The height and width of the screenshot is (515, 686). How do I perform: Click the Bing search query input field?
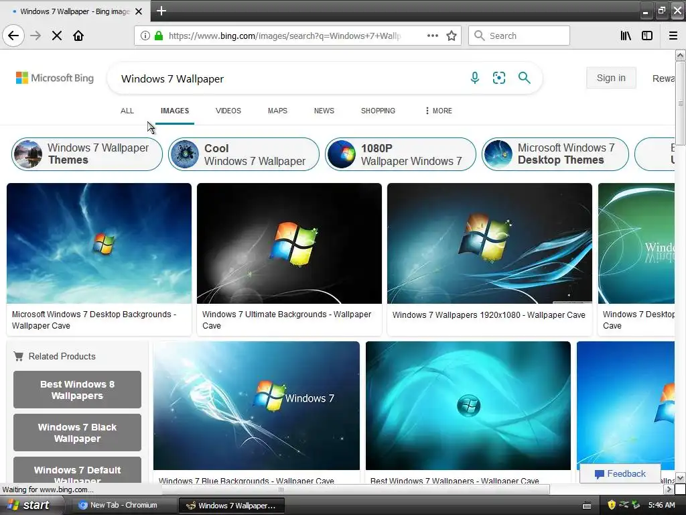point(289,79)
